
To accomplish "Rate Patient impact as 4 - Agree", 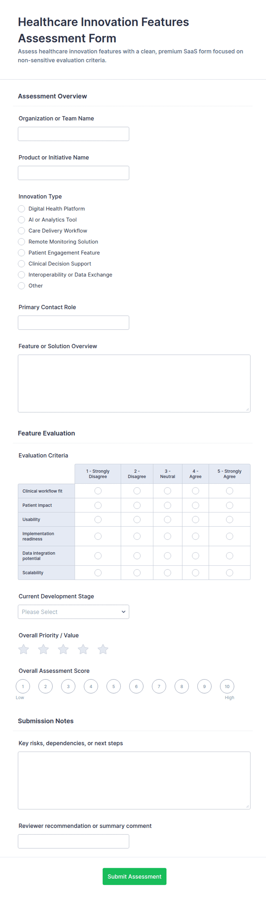I will point(195,505).
